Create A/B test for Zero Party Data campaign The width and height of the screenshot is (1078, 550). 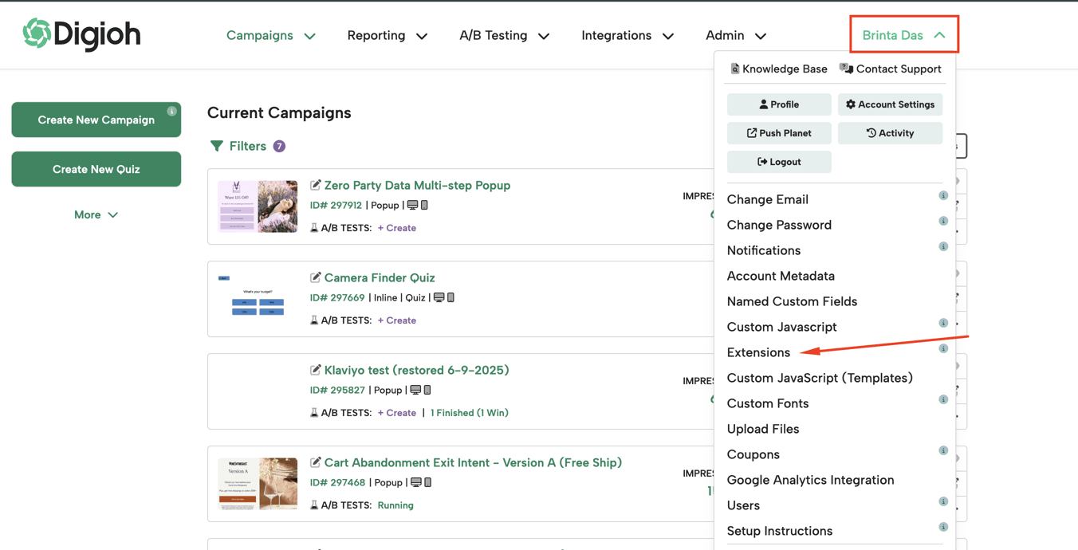[397, 228]
